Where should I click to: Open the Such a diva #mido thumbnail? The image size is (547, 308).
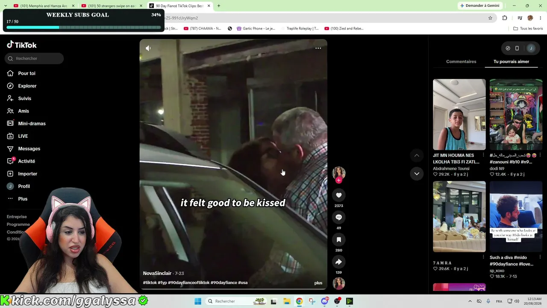tap(516, 217)
